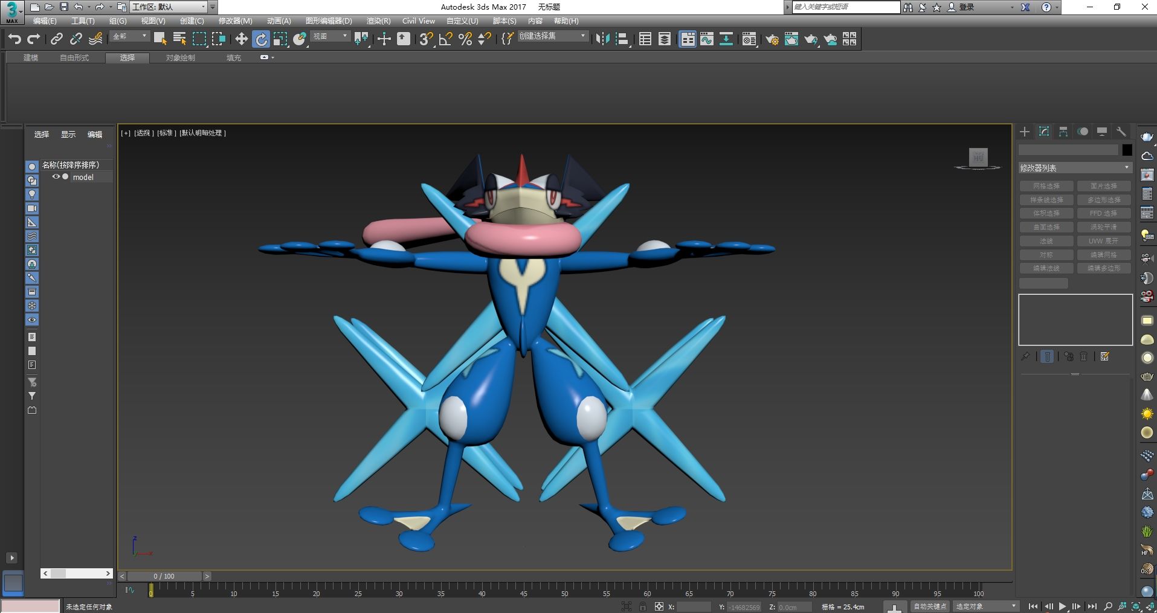Click the 0 / 100 time slider

(x=164, y=576)
